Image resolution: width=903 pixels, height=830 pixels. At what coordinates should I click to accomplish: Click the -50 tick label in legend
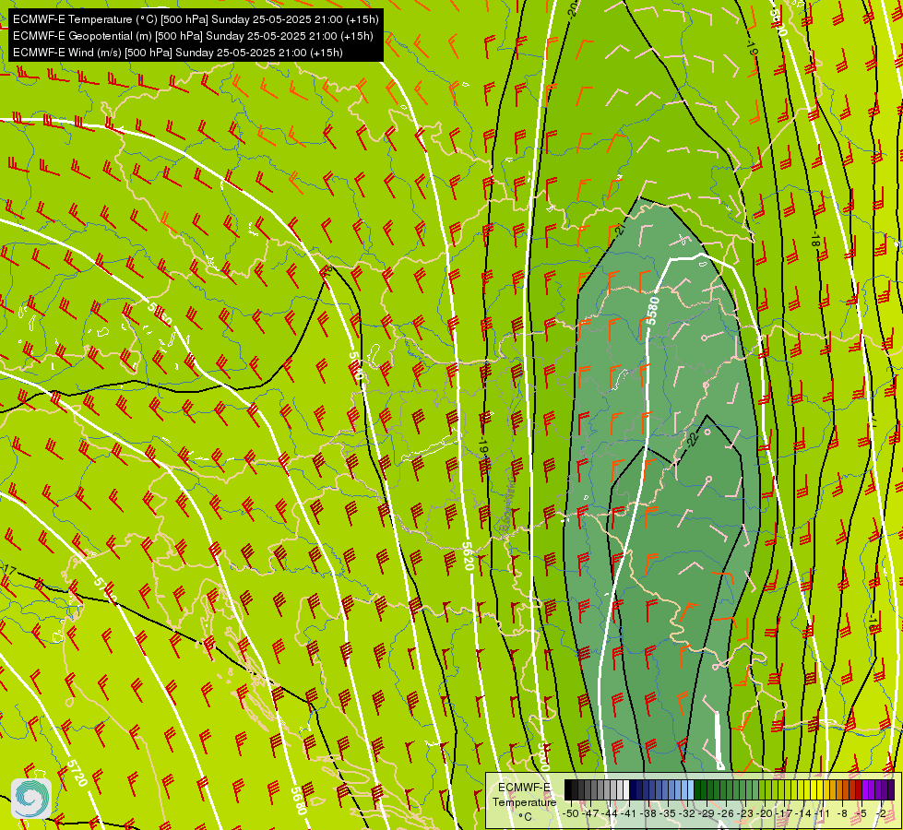pos(571,813)
